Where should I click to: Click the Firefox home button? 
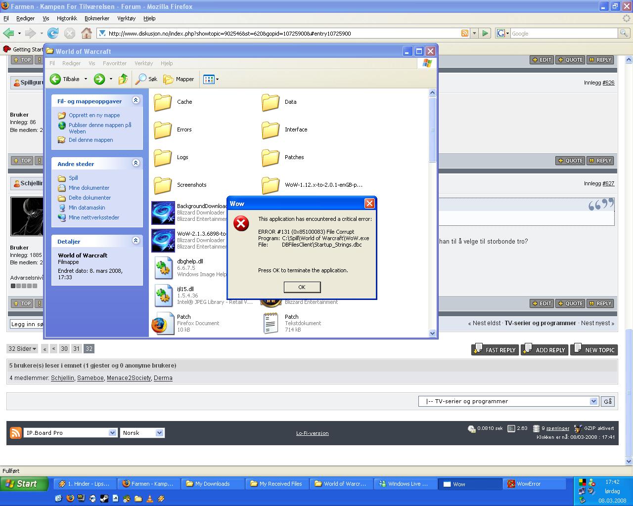pos(87,33)
